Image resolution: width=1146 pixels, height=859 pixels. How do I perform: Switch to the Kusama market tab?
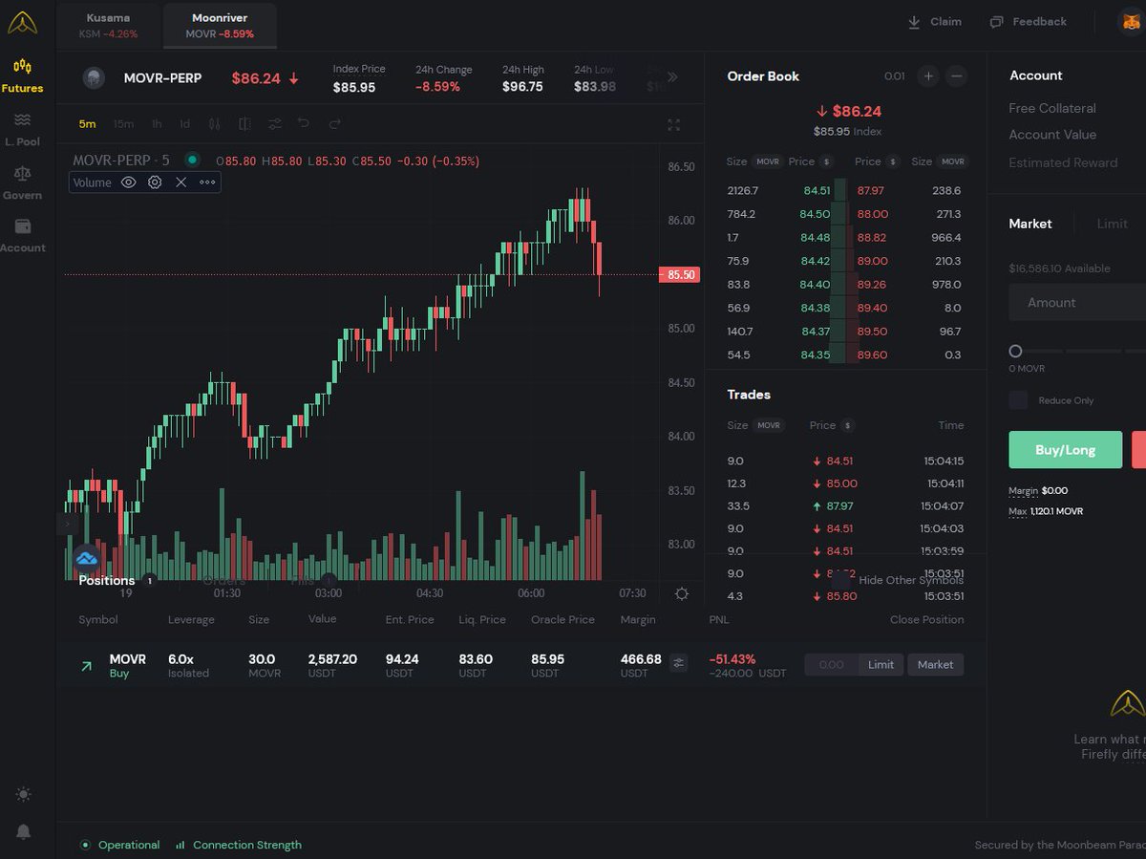(108, 26)
